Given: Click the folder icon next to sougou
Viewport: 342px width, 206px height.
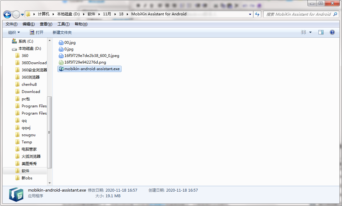Looking at the screenshot, I should (x=18, y=135).
